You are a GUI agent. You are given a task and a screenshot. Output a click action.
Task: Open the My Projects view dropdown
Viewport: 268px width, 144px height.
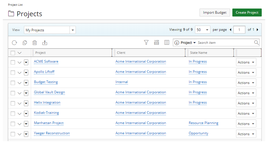click(50, 30)
